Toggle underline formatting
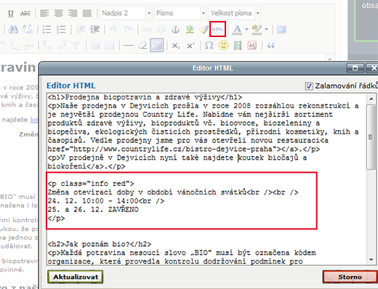Screen dimensions: 378x289 tap(11, 13)
